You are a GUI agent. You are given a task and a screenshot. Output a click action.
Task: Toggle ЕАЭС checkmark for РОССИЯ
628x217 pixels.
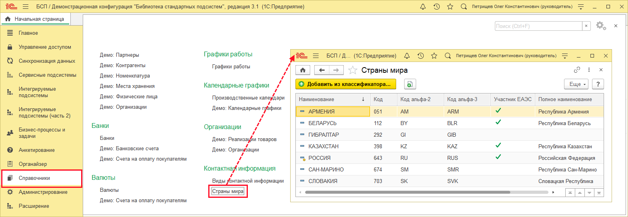498,157
